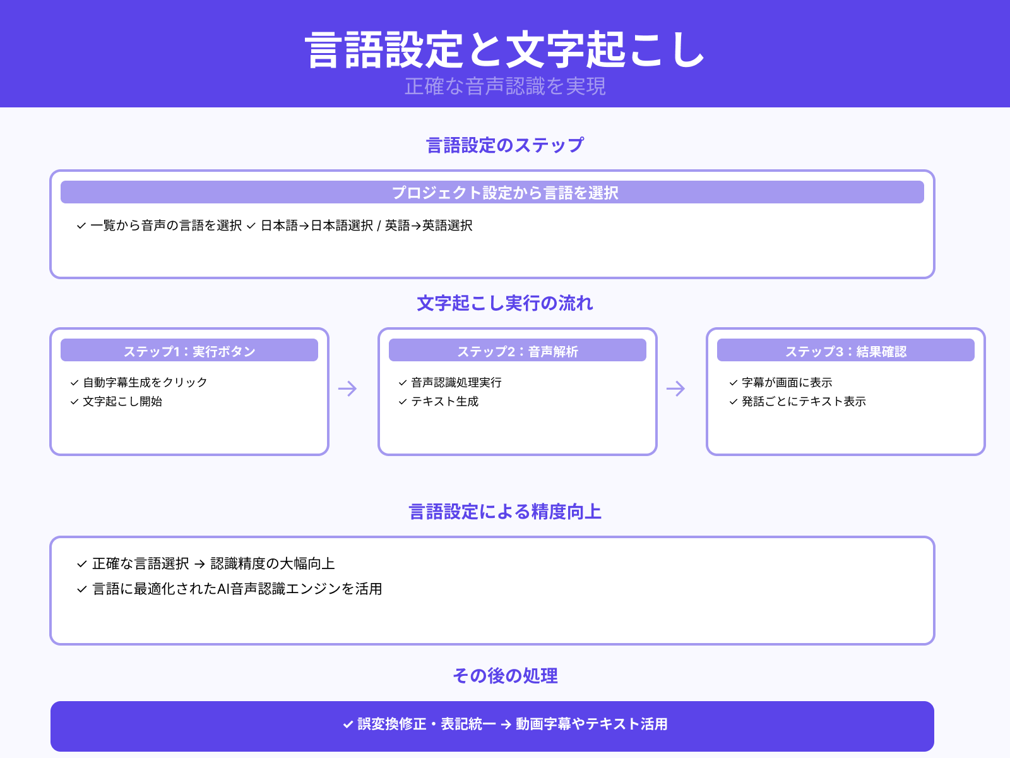Select the 文字起こし実行の流れ section heading

point(504,303)
